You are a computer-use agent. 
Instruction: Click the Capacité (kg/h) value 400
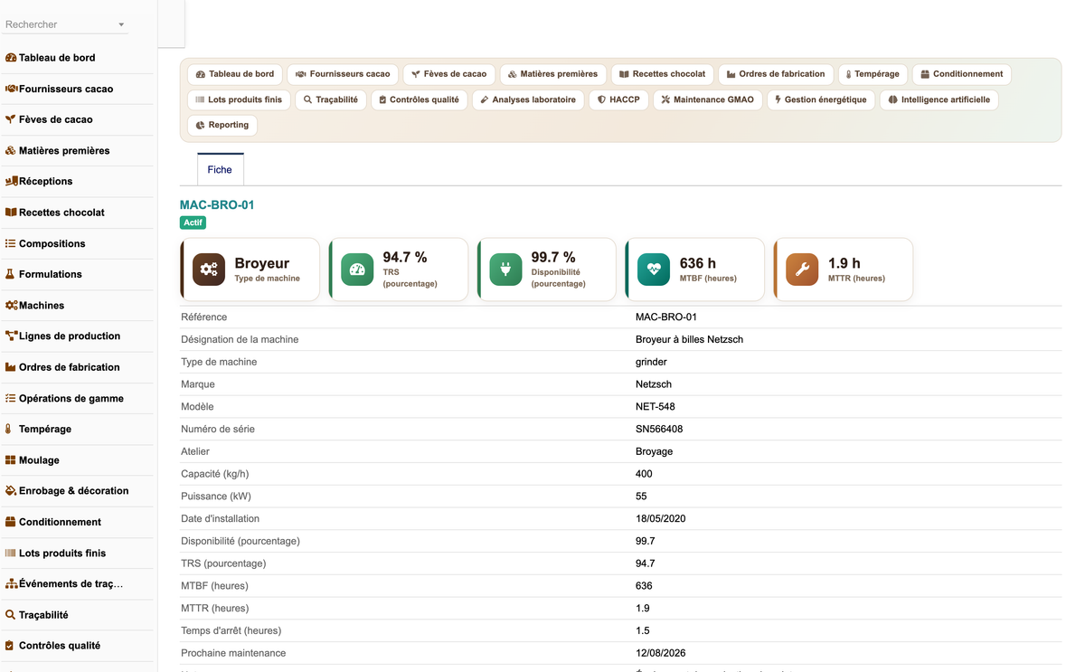[644, 474]
